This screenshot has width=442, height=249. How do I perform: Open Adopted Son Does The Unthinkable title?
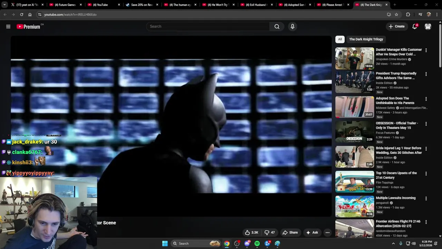coord(395,101)
